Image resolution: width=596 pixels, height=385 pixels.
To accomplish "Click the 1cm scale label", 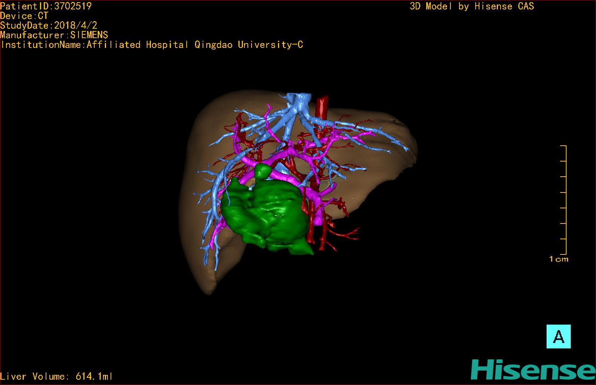I will [559, 259].
